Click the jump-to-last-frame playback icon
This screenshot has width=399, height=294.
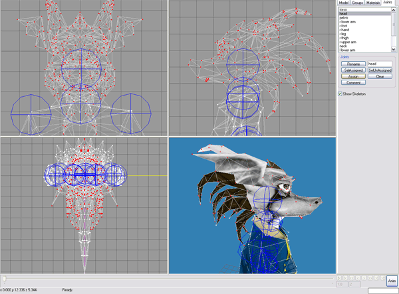pos(383,278)
